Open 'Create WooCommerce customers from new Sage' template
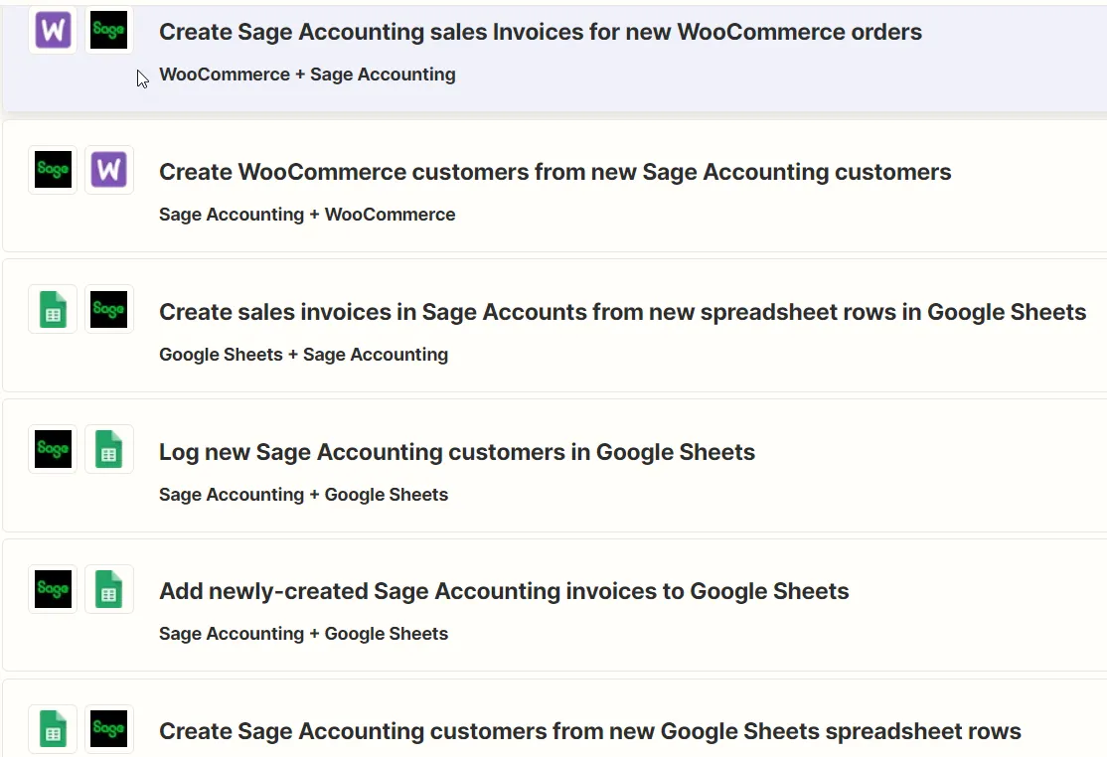 [x=554, y=172]
